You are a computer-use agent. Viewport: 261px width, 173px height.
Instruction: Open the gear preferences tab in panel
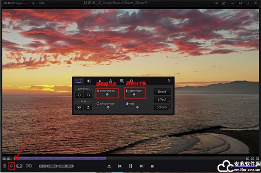(x=132, y=81)
